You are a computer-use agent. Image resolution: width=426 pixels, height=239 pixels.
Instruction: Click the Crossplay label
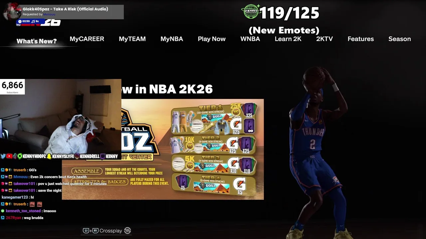[x=111, y=231]
